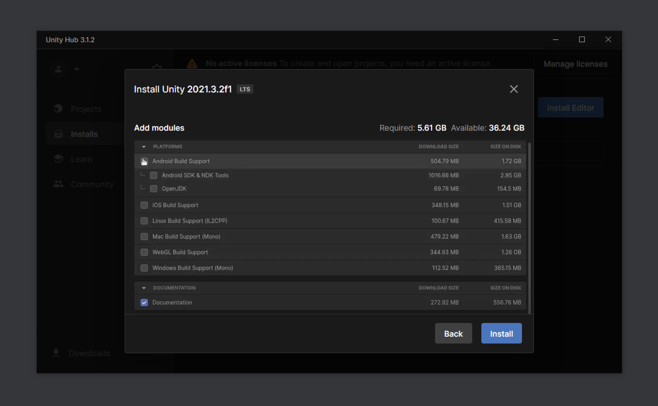Click the Mac Build Support (Mono) label
This screenshot has width=658, height=406.
186,237
